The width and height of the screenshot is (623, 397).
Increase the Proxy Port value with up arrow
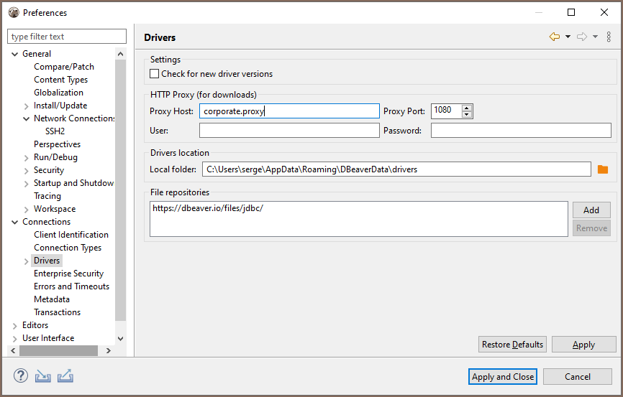467,108
